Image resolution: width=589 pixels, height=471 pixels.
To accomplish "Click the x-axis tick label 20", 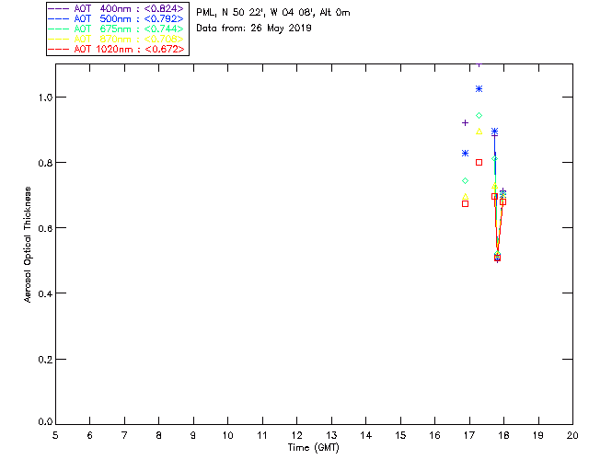I will coord(572,435).
